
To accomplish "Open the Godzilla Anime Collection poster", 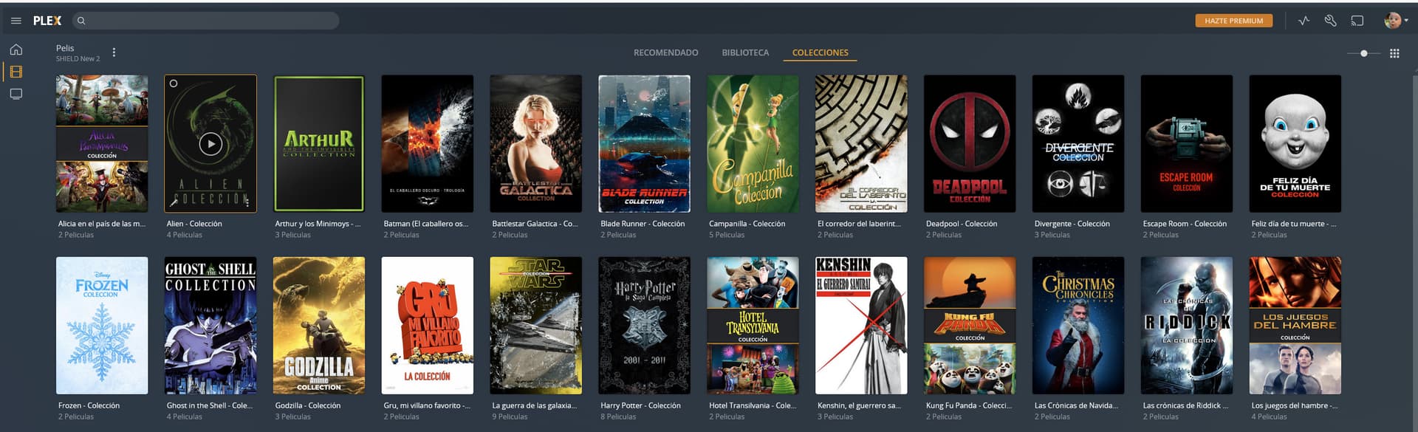I will [319, 326].
